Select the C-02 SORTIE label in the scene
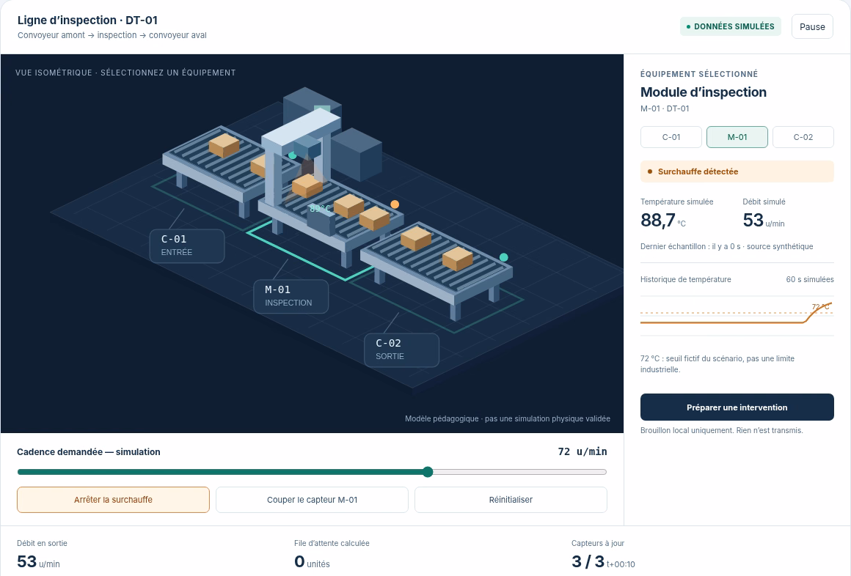Screen dimensions: 851x576 [x=401, y=350]
